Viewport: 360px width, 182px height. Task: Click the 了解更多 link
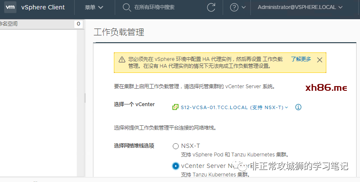pos(301,59)
